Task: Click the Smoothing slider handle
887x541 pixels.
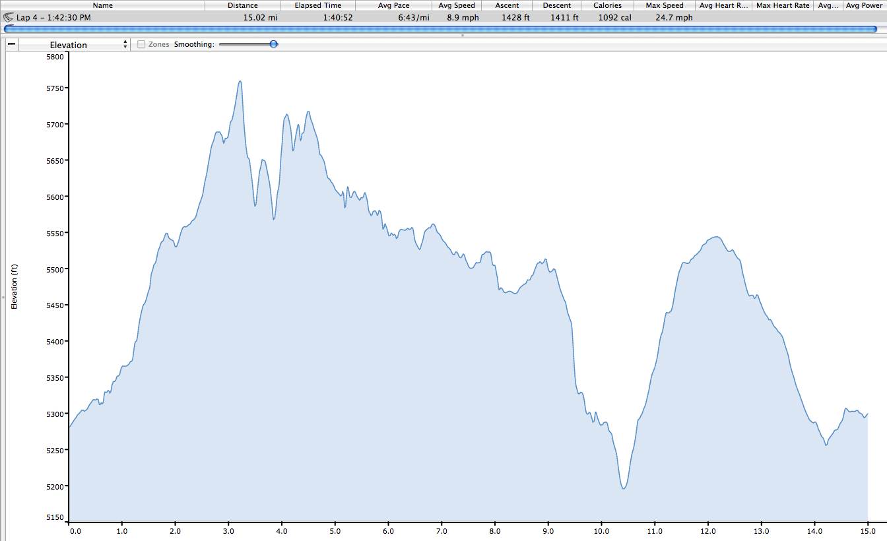Action: (273, 44)
